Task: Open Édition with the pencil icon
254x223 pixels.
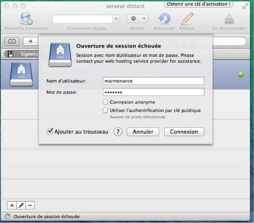Action: point(187,19)
